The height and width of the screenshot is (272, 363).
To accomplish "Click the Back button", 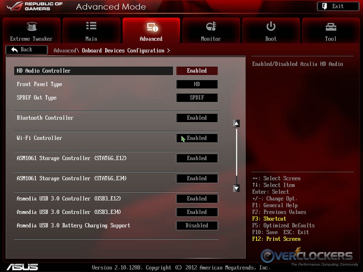I will tap(26, 50).
